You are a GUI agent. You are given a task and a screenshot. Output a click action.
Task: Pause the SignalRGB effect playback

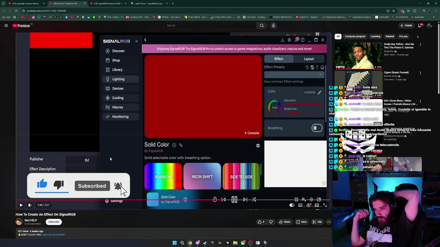234,199
